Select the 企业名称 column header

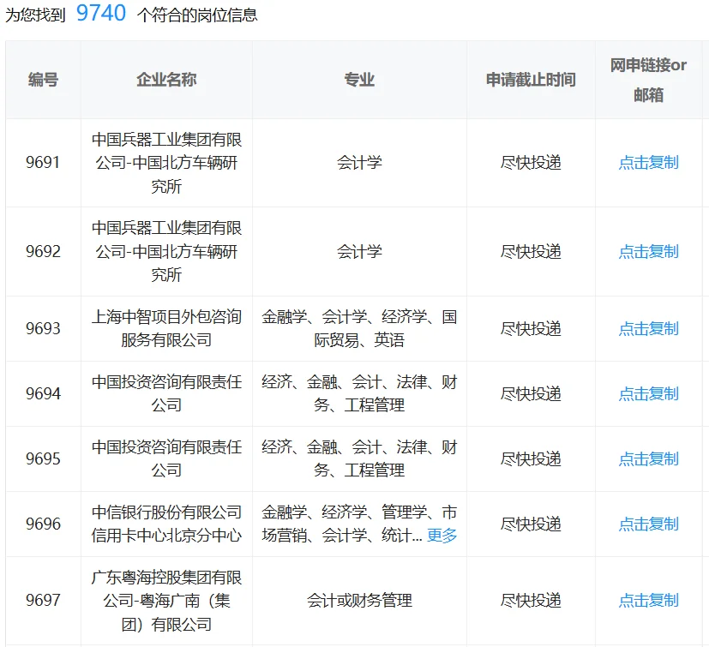point(166,80)
